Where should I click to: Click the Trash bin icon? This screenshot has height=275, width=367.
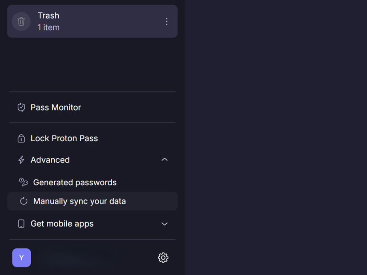[21, 21]
